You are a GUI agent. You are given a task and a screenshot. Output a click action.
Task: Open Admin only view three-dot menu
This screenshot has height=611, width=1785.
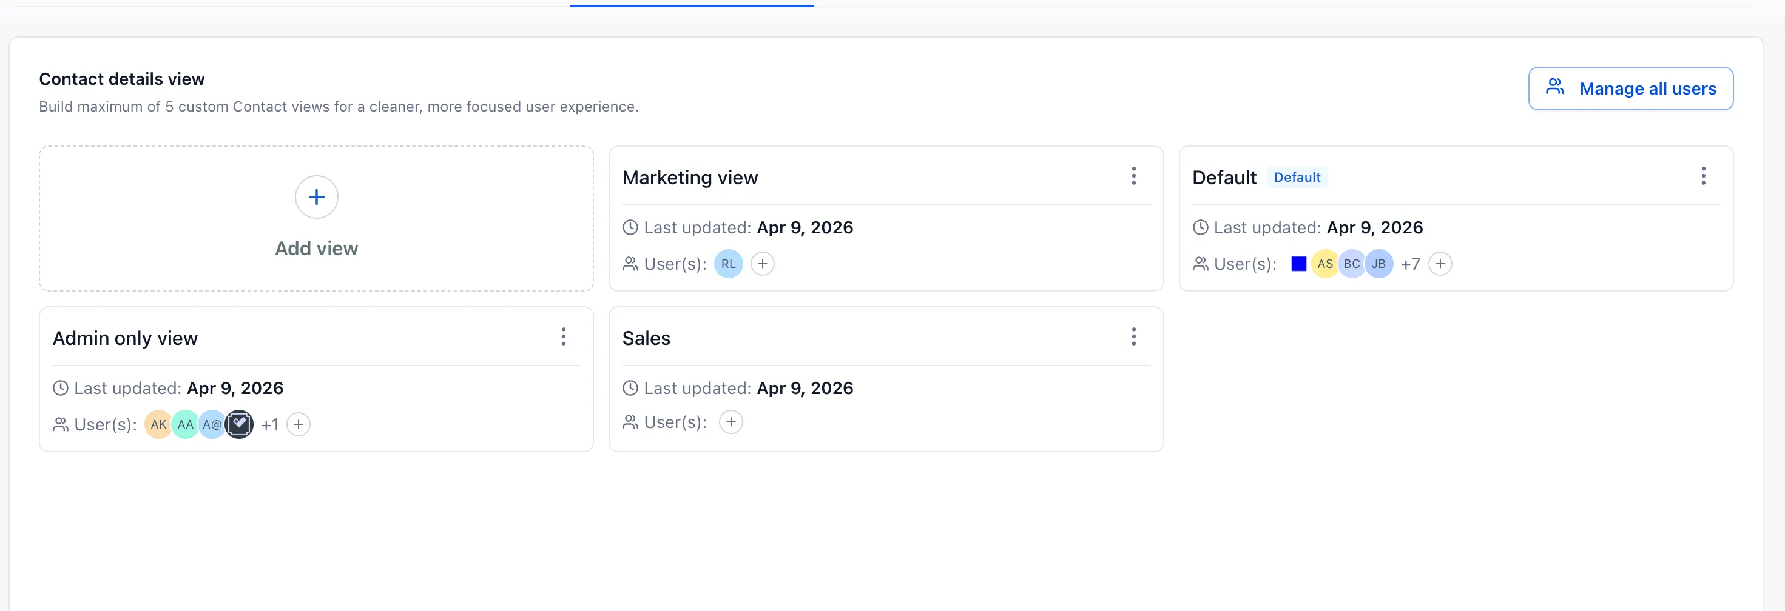564,337
